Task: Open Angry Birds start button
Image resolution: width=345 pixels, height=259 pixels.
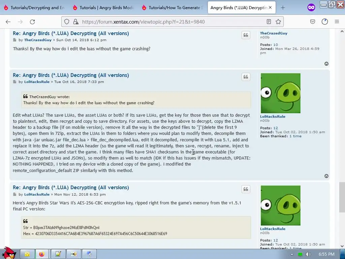Action: click(x=8, y=253)
